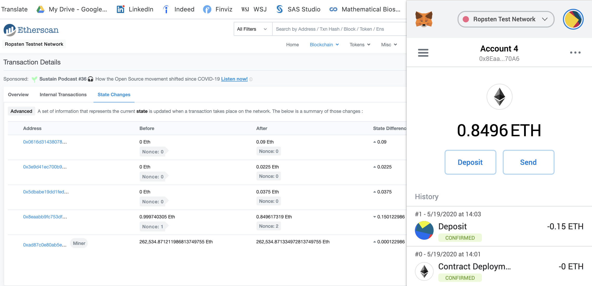Screen dimensions: 592x286
Task: Click the Ethereum icon above the balance
Action: [499, 97]
